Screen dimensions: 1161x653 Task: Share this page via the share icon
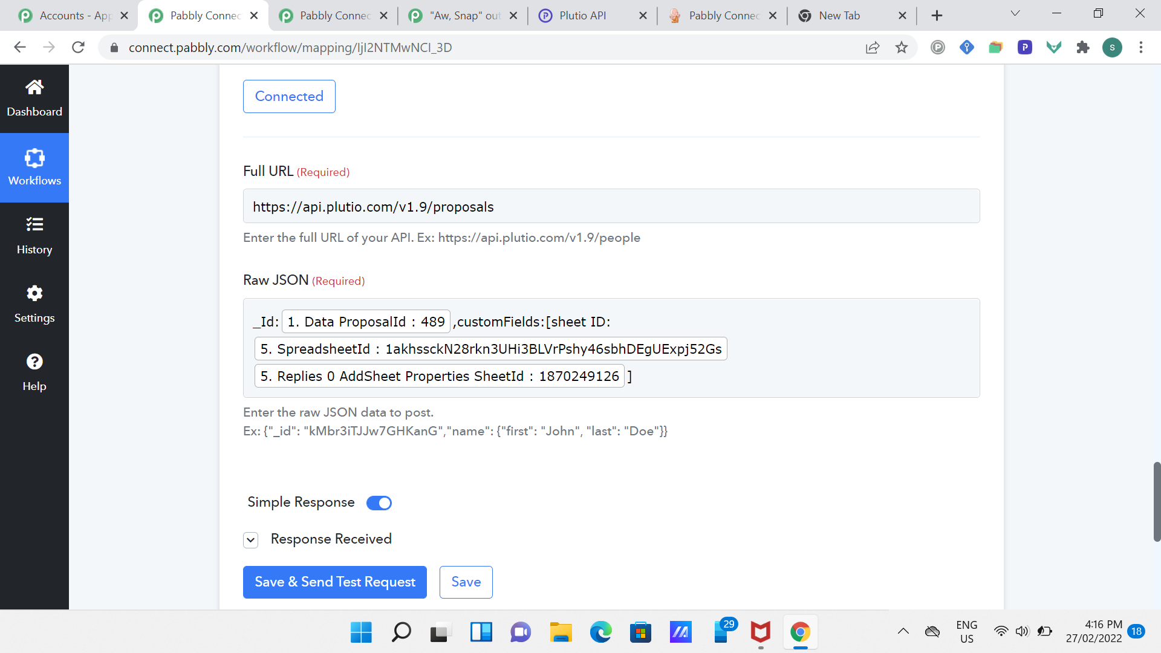point(872,47)
